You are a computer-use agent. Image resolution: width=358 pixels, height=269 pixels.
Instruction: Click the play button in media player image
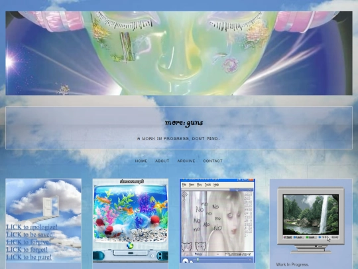[x=186, y=260]
